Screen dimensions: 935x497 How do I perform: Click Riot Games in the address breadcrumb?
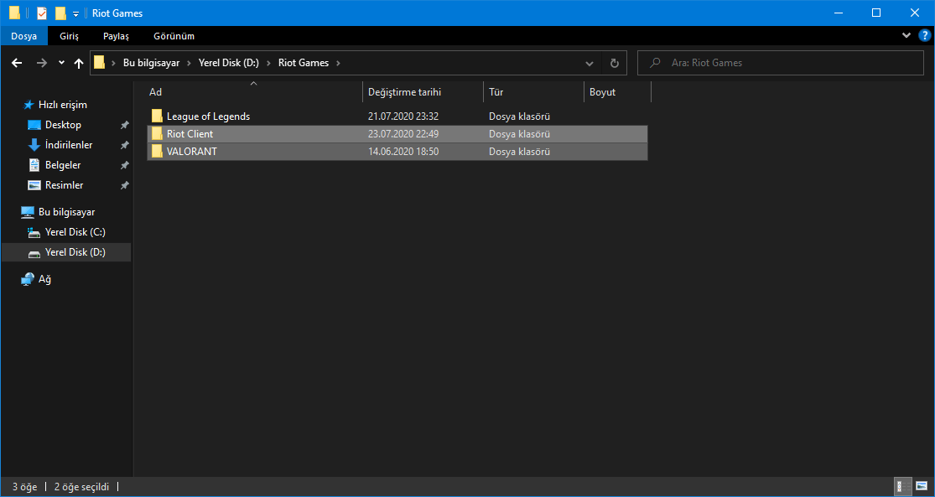click(304, 63)
